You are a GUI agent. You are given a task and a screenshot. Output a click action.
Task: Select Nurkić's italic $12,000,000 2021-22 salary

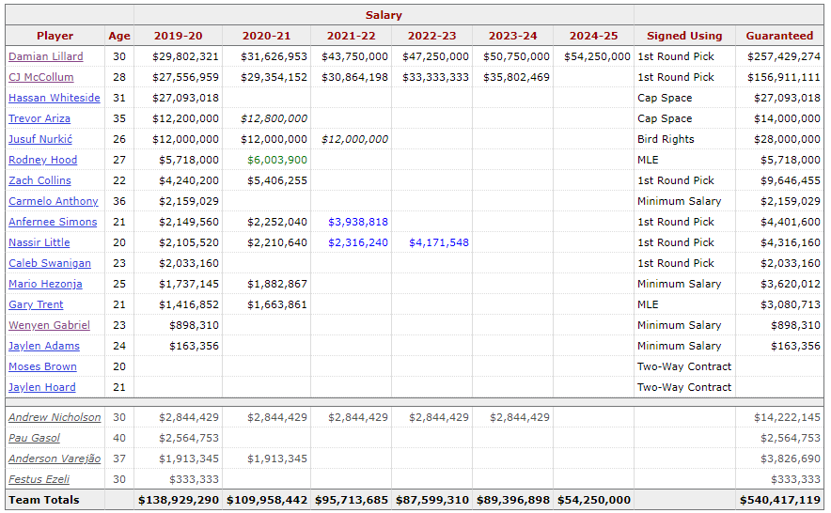(x=354, y=139)
